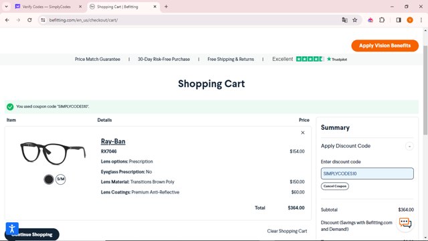
Task: Close the Verify Codes tab
Action: 80,7
